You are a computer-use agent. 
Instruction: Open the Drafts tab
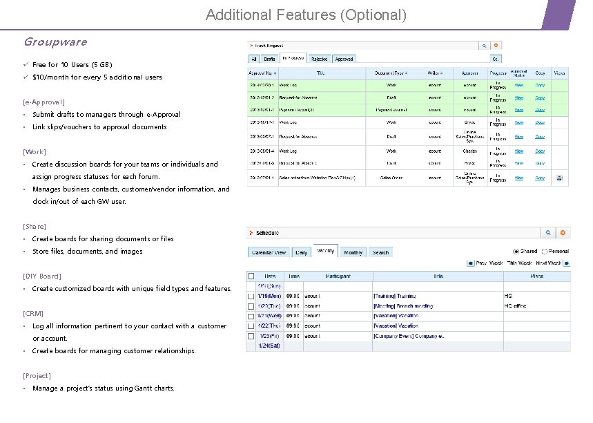click(x=269, y=59)
